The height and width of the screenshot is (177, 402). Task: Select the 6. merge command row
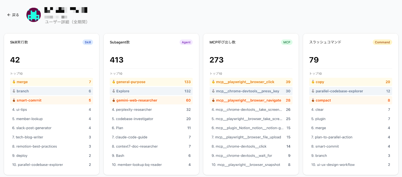(351, 128)
